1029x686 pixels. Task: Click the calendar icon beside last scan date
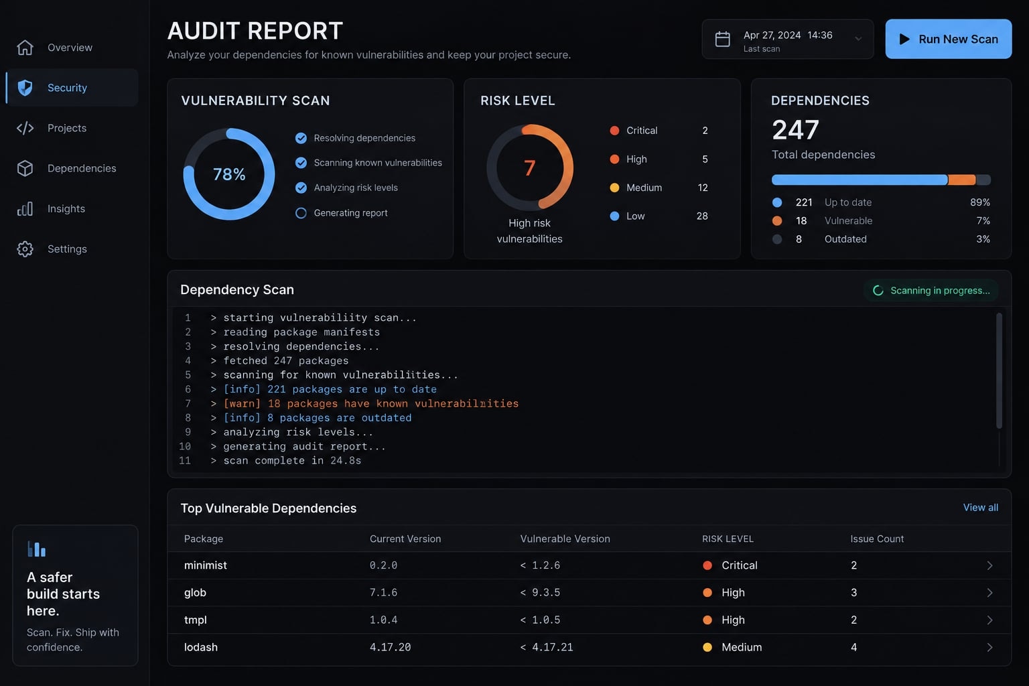click(x=723, y=39)
